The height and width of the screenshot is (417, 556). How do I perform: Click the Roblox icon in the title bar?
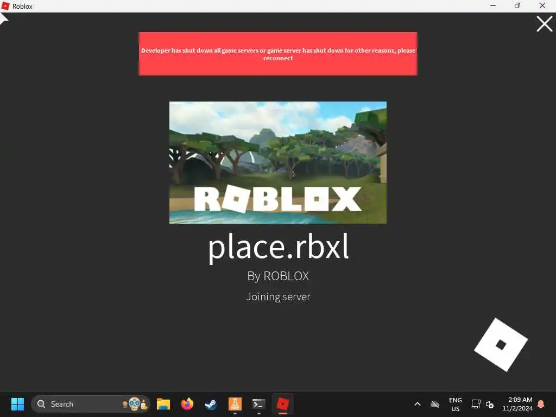coord(5,6)
